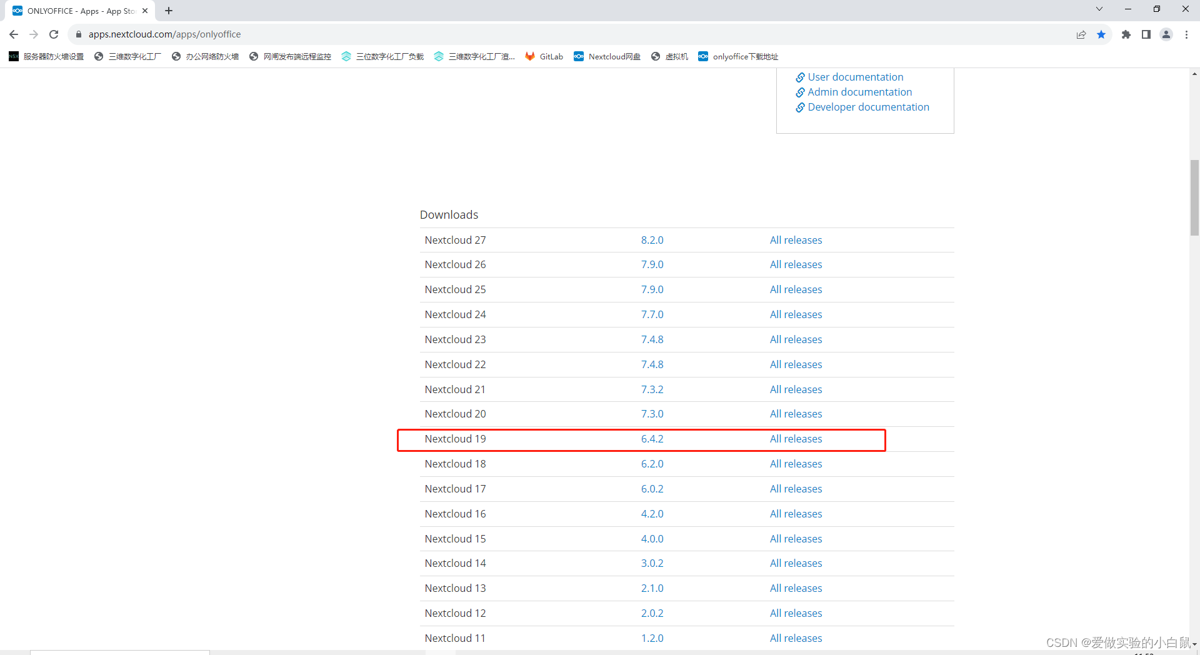The image size is (1200, 655).
Task: Open Chrome's three-dot menu
Action: [x=1186, y=34]
